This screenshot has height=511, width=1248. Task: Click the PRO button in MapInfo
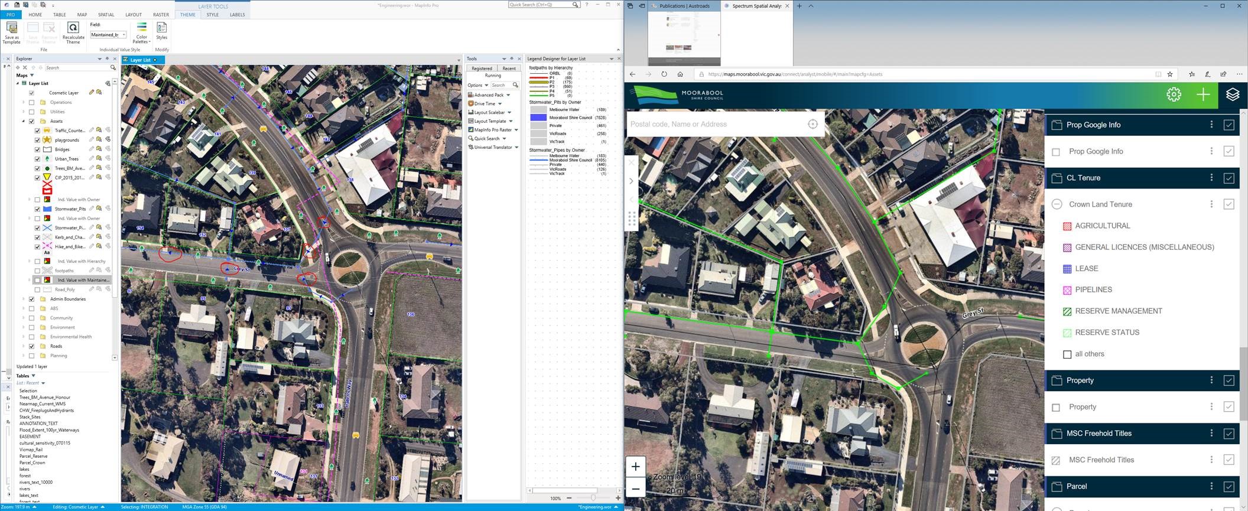click(11, 15)
